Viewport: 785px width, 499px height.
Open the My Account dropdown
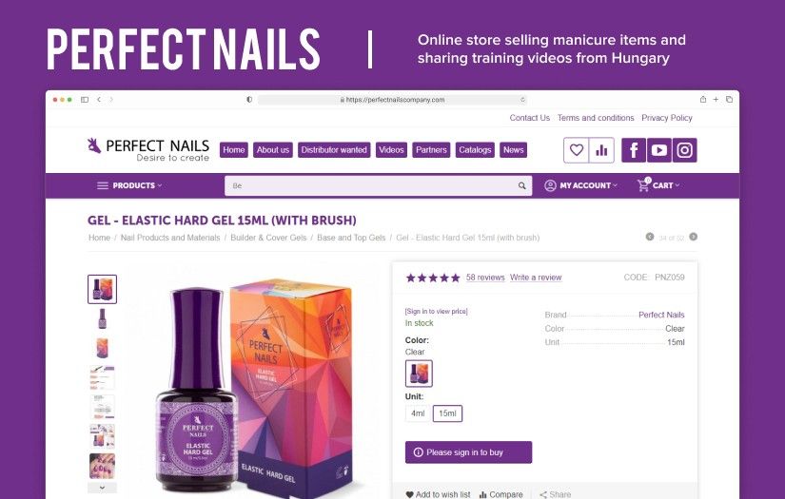[580, 185]
